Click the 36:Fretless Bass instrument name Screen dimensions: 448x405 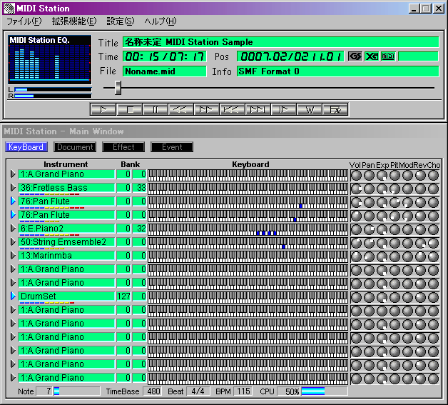click(x=66, y=188)
